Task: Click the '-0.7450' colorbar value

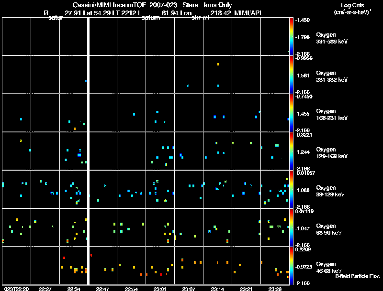Action: [304, 97]
